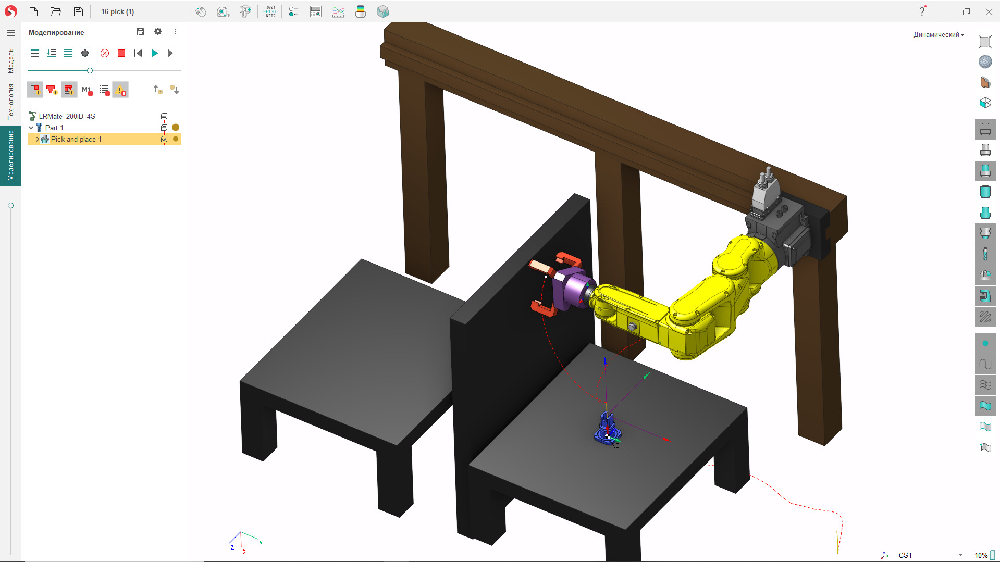Click the red stop simulation button

[x=121, y=53]
